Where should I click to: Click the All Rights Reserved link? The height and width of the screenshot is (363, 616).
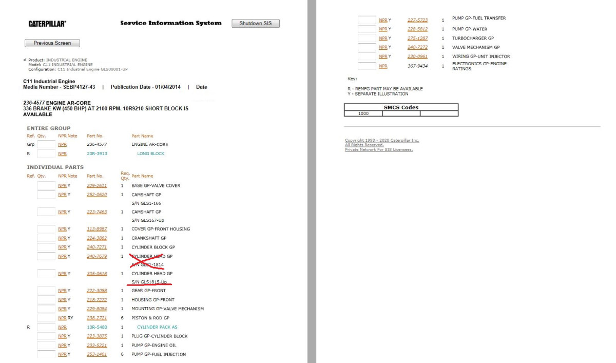pos(364,145)
